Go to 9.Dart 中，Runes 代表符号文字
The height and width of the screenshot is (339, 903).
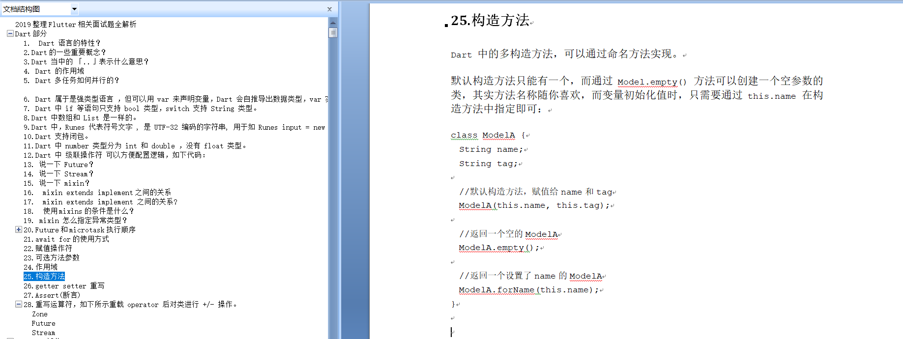coord(175,127)
